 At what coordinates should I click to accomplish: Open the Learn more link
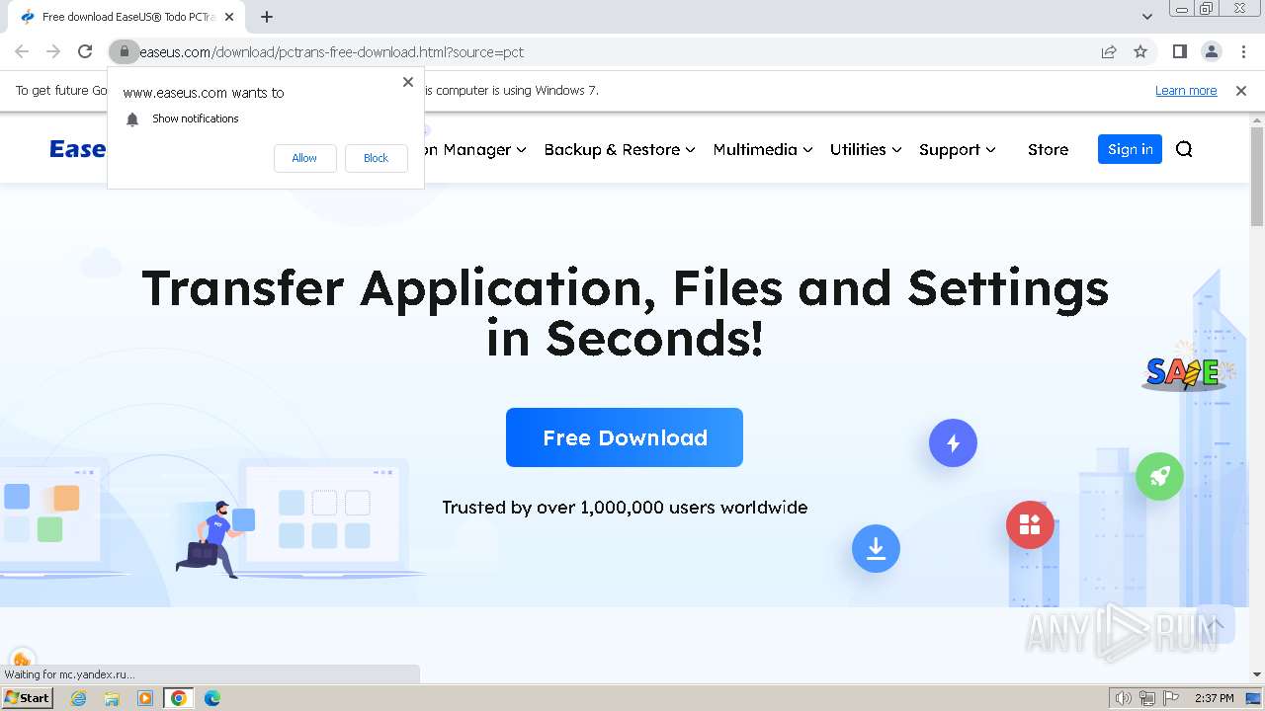[1186, 90]
